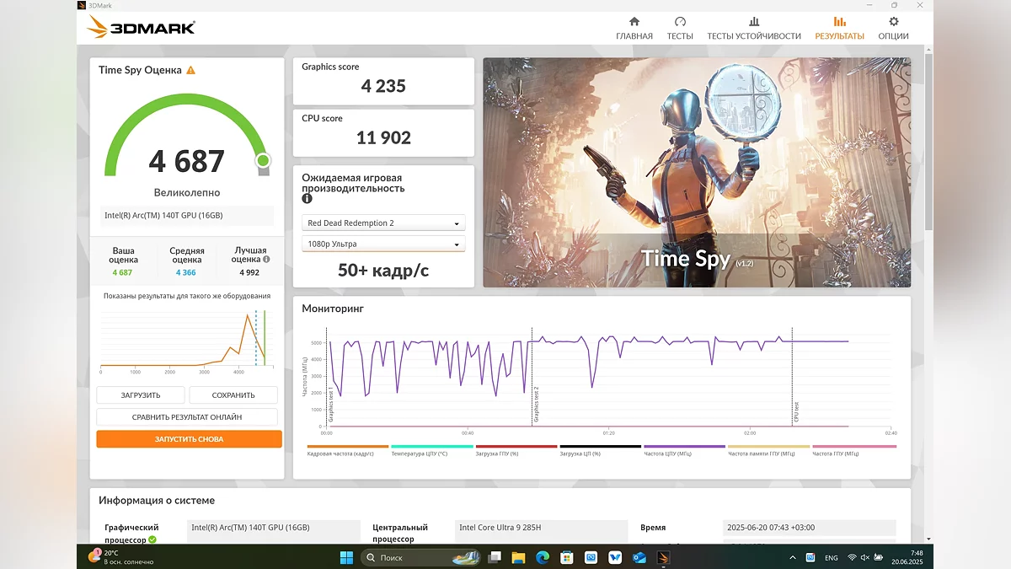
Task: Show hidden icons in the system tray
Action: (792, 558)
